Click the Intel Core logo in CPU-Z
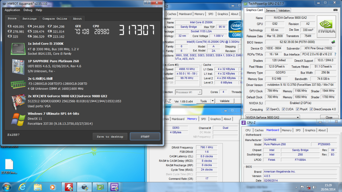This screenshot has width=342, height=192. click(235, 29)
